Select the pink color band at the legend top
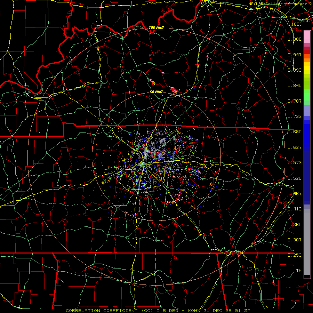Viewport: 313px width, 313px height. tap(307, 37)
